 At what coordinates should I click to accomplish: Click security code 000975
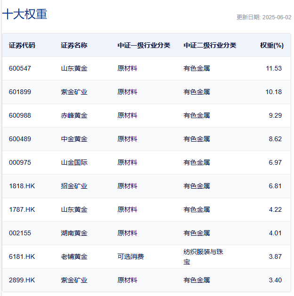tap(20, 162)
